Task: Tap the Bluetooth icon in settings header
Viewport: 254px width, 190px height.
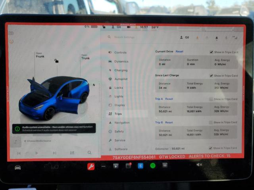Action: [x=226, y=38]
